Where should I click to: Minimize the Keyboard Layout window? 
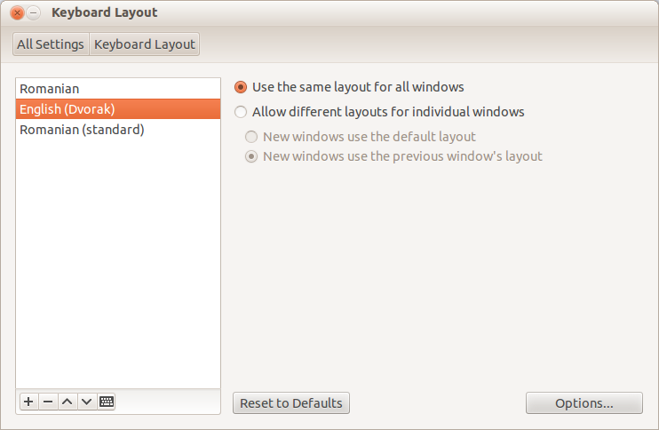coord(34,13)
